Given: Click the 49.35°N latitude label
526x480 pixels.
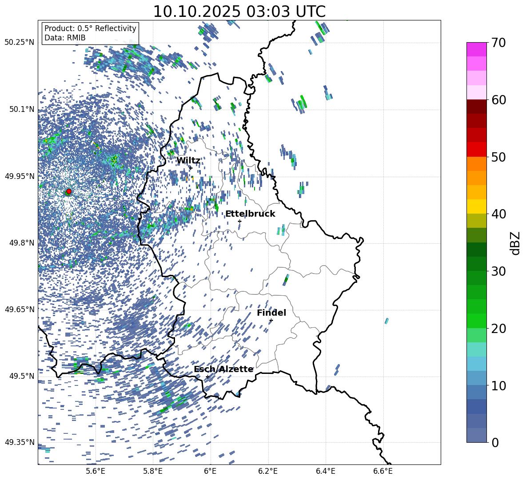Looking at the screenshot, I should tap(20, 442).
